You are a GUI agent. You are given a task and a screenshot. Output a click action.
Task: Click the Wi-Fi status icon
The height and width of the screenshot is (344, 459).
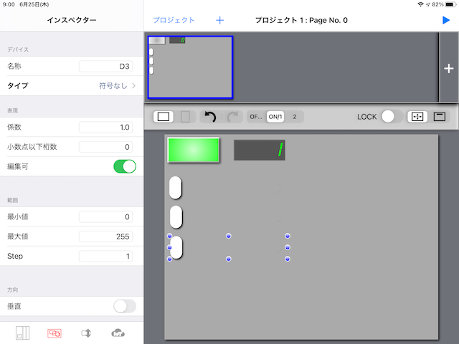point(421,4)
